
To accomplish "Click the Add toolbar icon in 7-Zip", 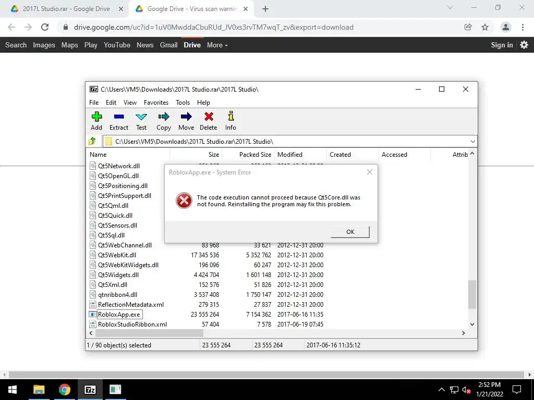I will pos(96,117).
